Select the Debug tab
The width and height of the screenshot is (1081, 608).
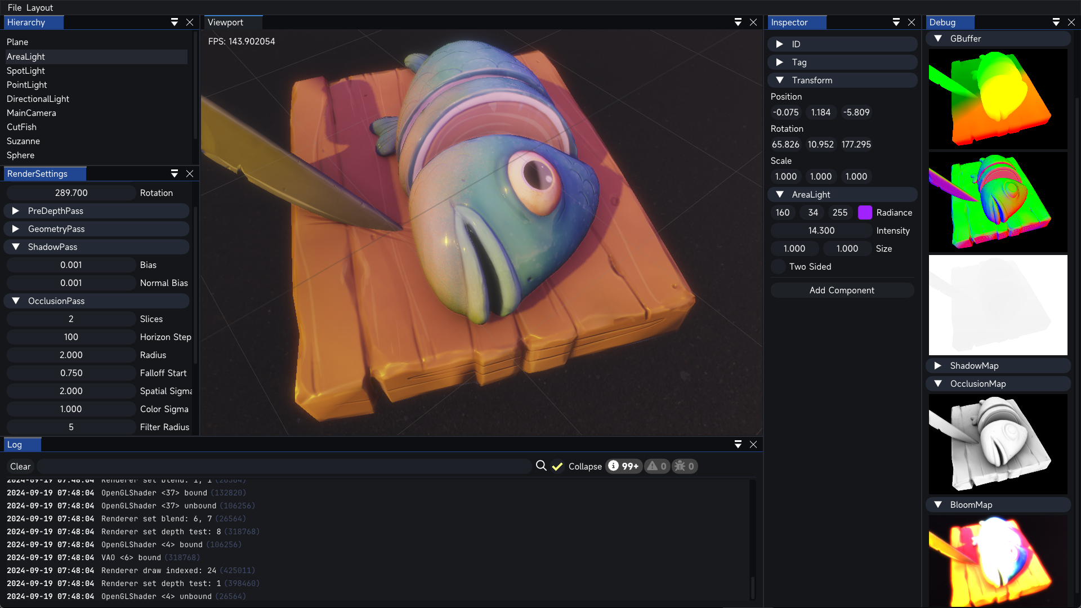pos(950,23)
